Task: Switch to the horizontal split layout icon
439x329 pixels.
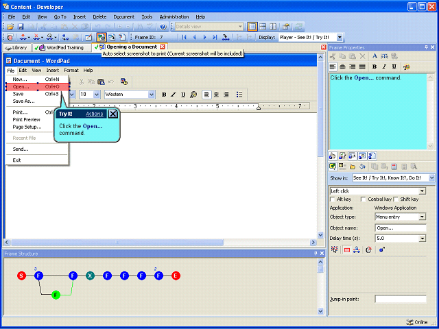Action: pos(263,27)
